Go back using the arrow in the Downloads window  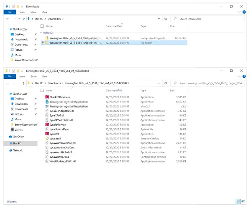pyautogui.click(x=8, y=19)
